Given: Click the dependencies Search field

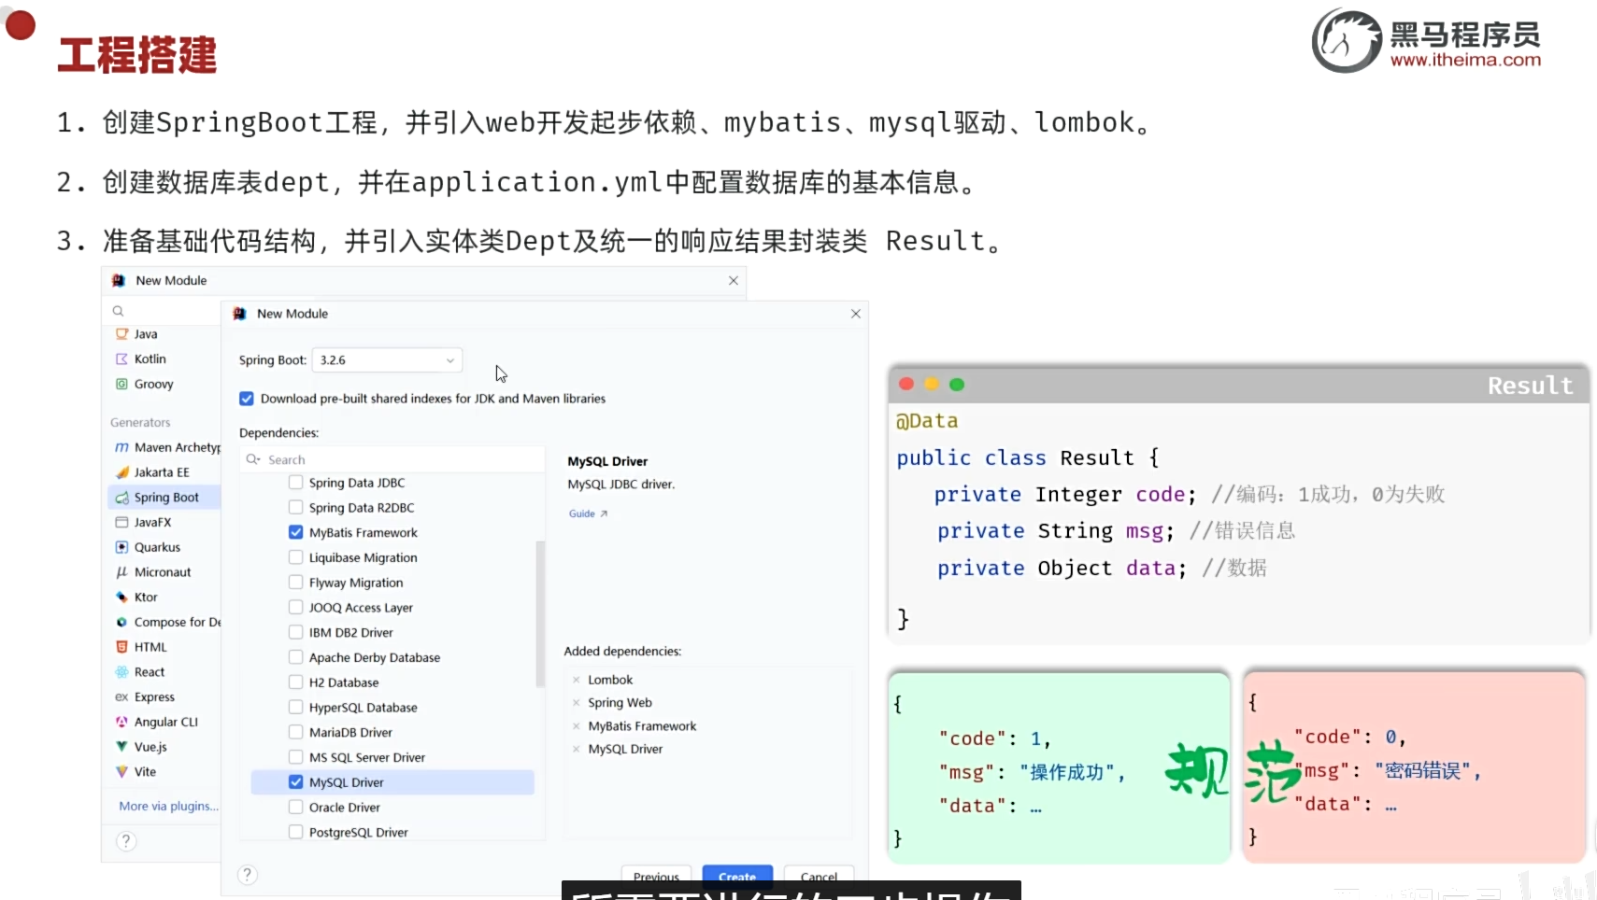Looking at the screenshot, I should 392,459.
